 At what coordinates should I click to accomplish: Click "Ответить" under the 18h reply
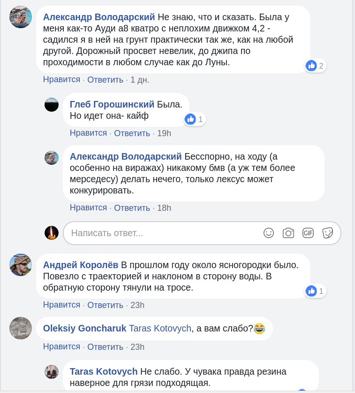pos(132,208)
